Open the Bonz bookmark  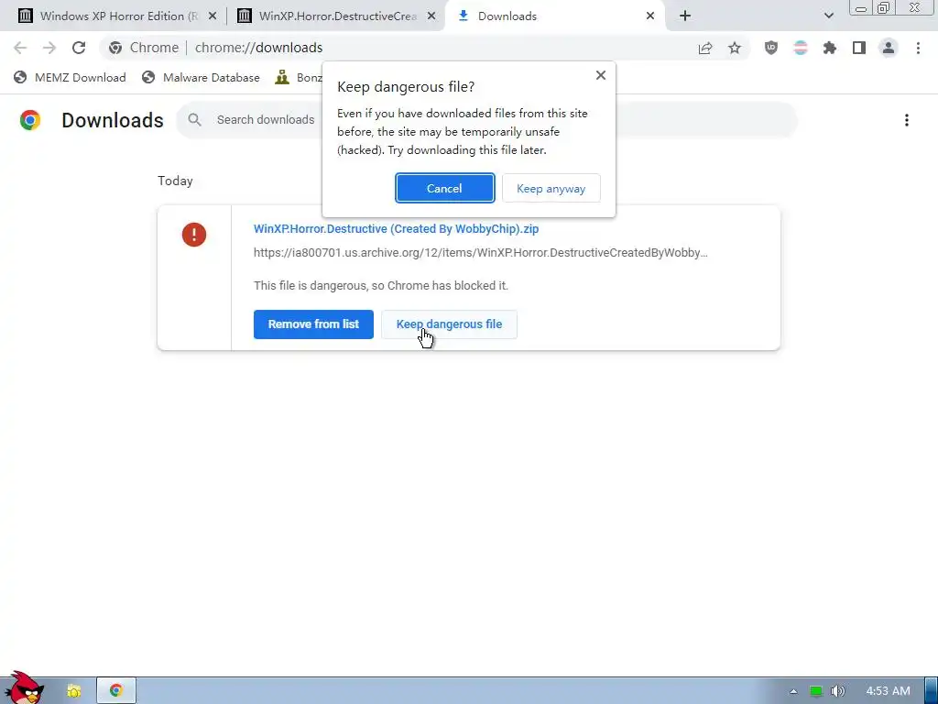click(299, 78)
